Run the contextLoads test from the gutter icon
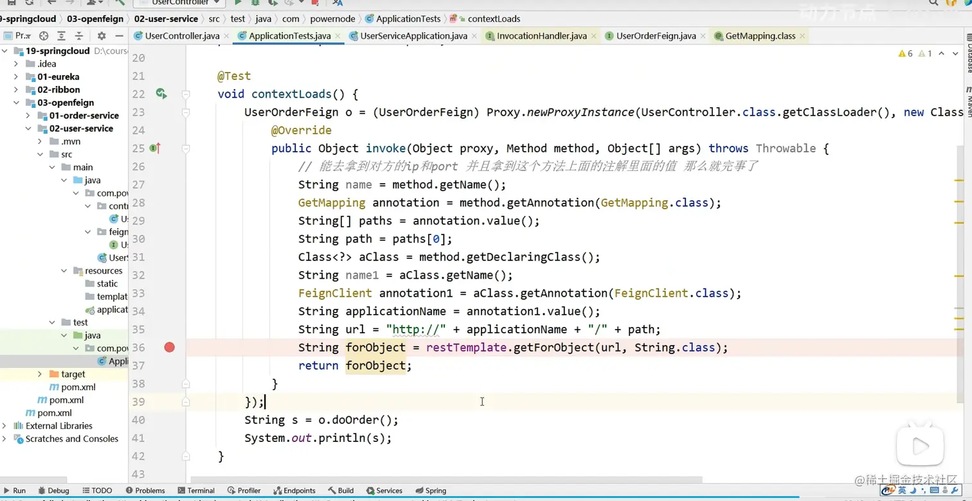 161,94
